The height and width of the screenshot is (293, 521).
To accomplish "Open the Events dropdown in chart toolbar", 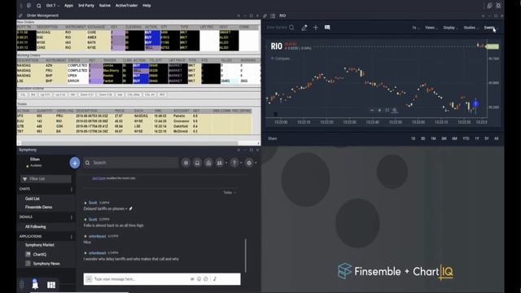I will coord(490,28).
